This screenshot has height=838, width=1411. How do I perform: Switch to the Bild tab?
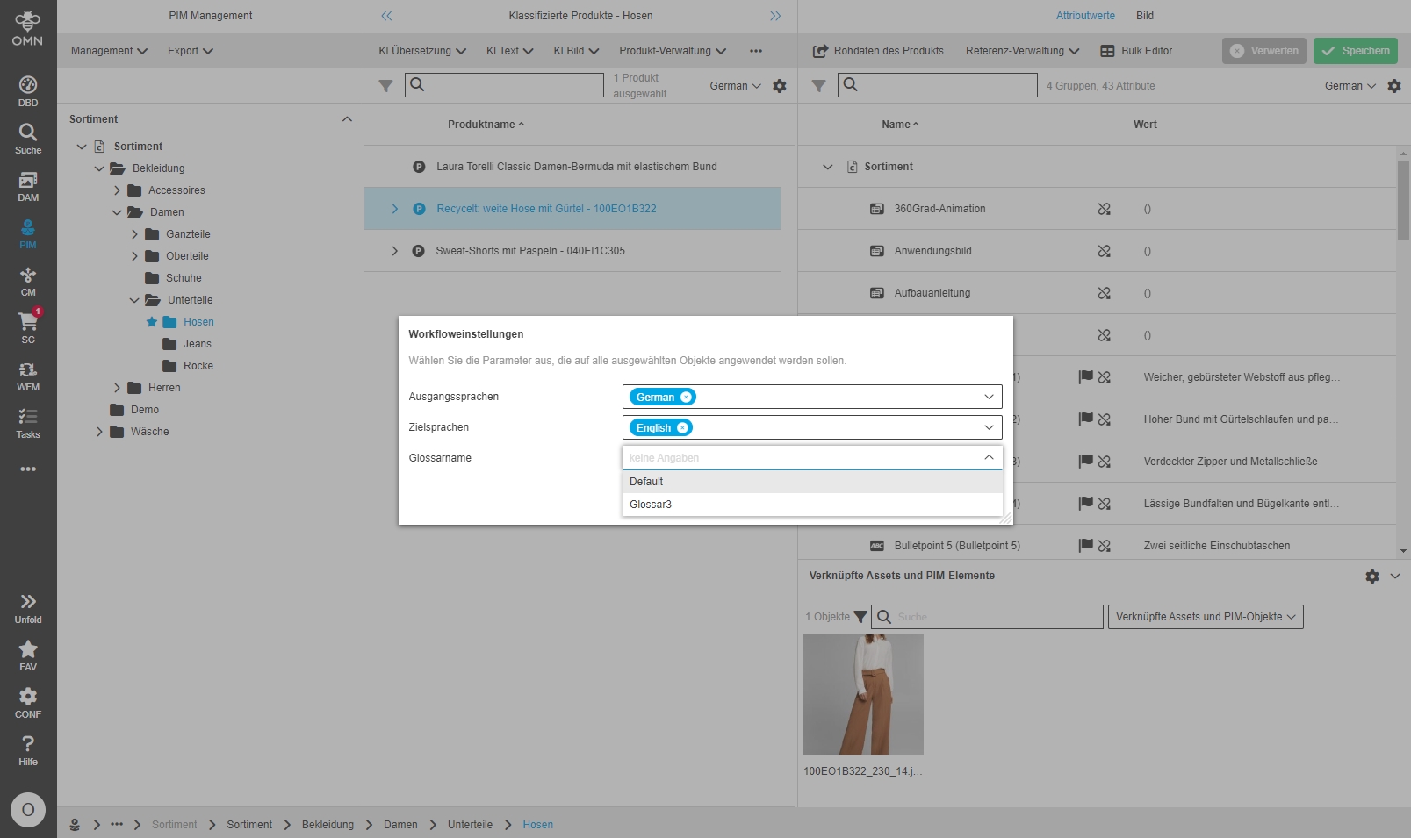(x=1144, y=16)
